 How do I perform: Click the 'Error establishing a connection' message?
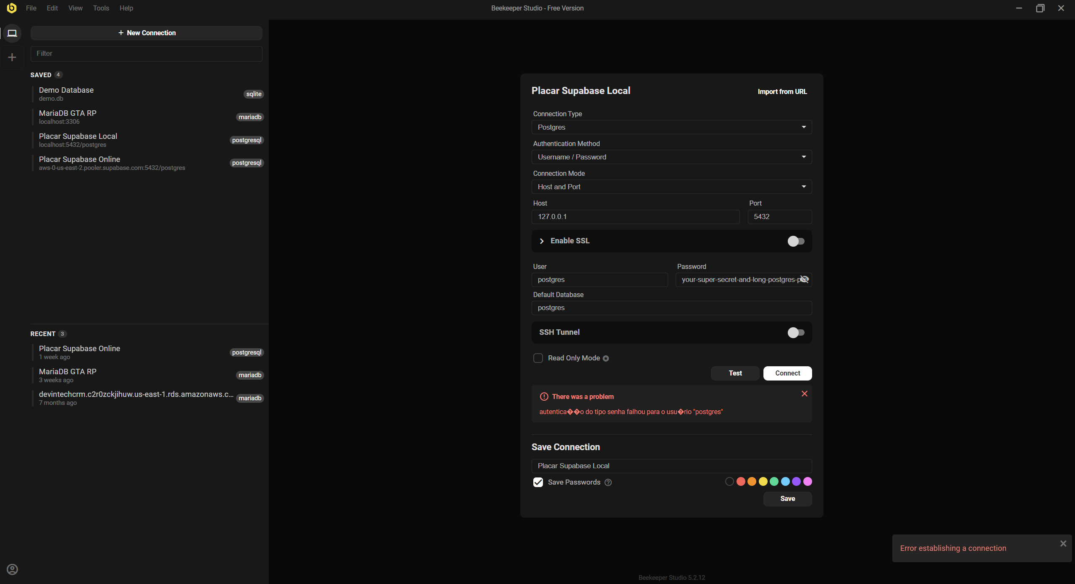[x=953, y=548]
